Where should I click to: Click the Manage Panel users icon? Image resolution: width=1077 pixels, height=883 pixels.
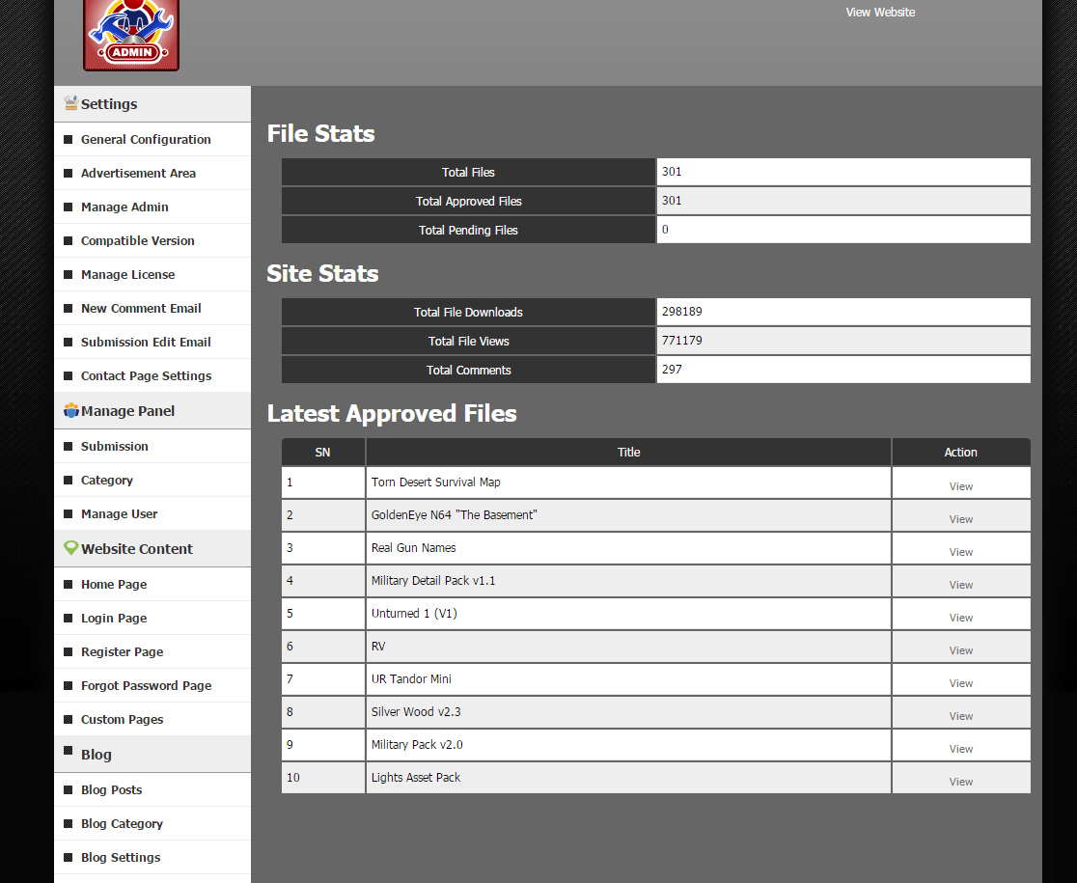(x=70, y=410)
